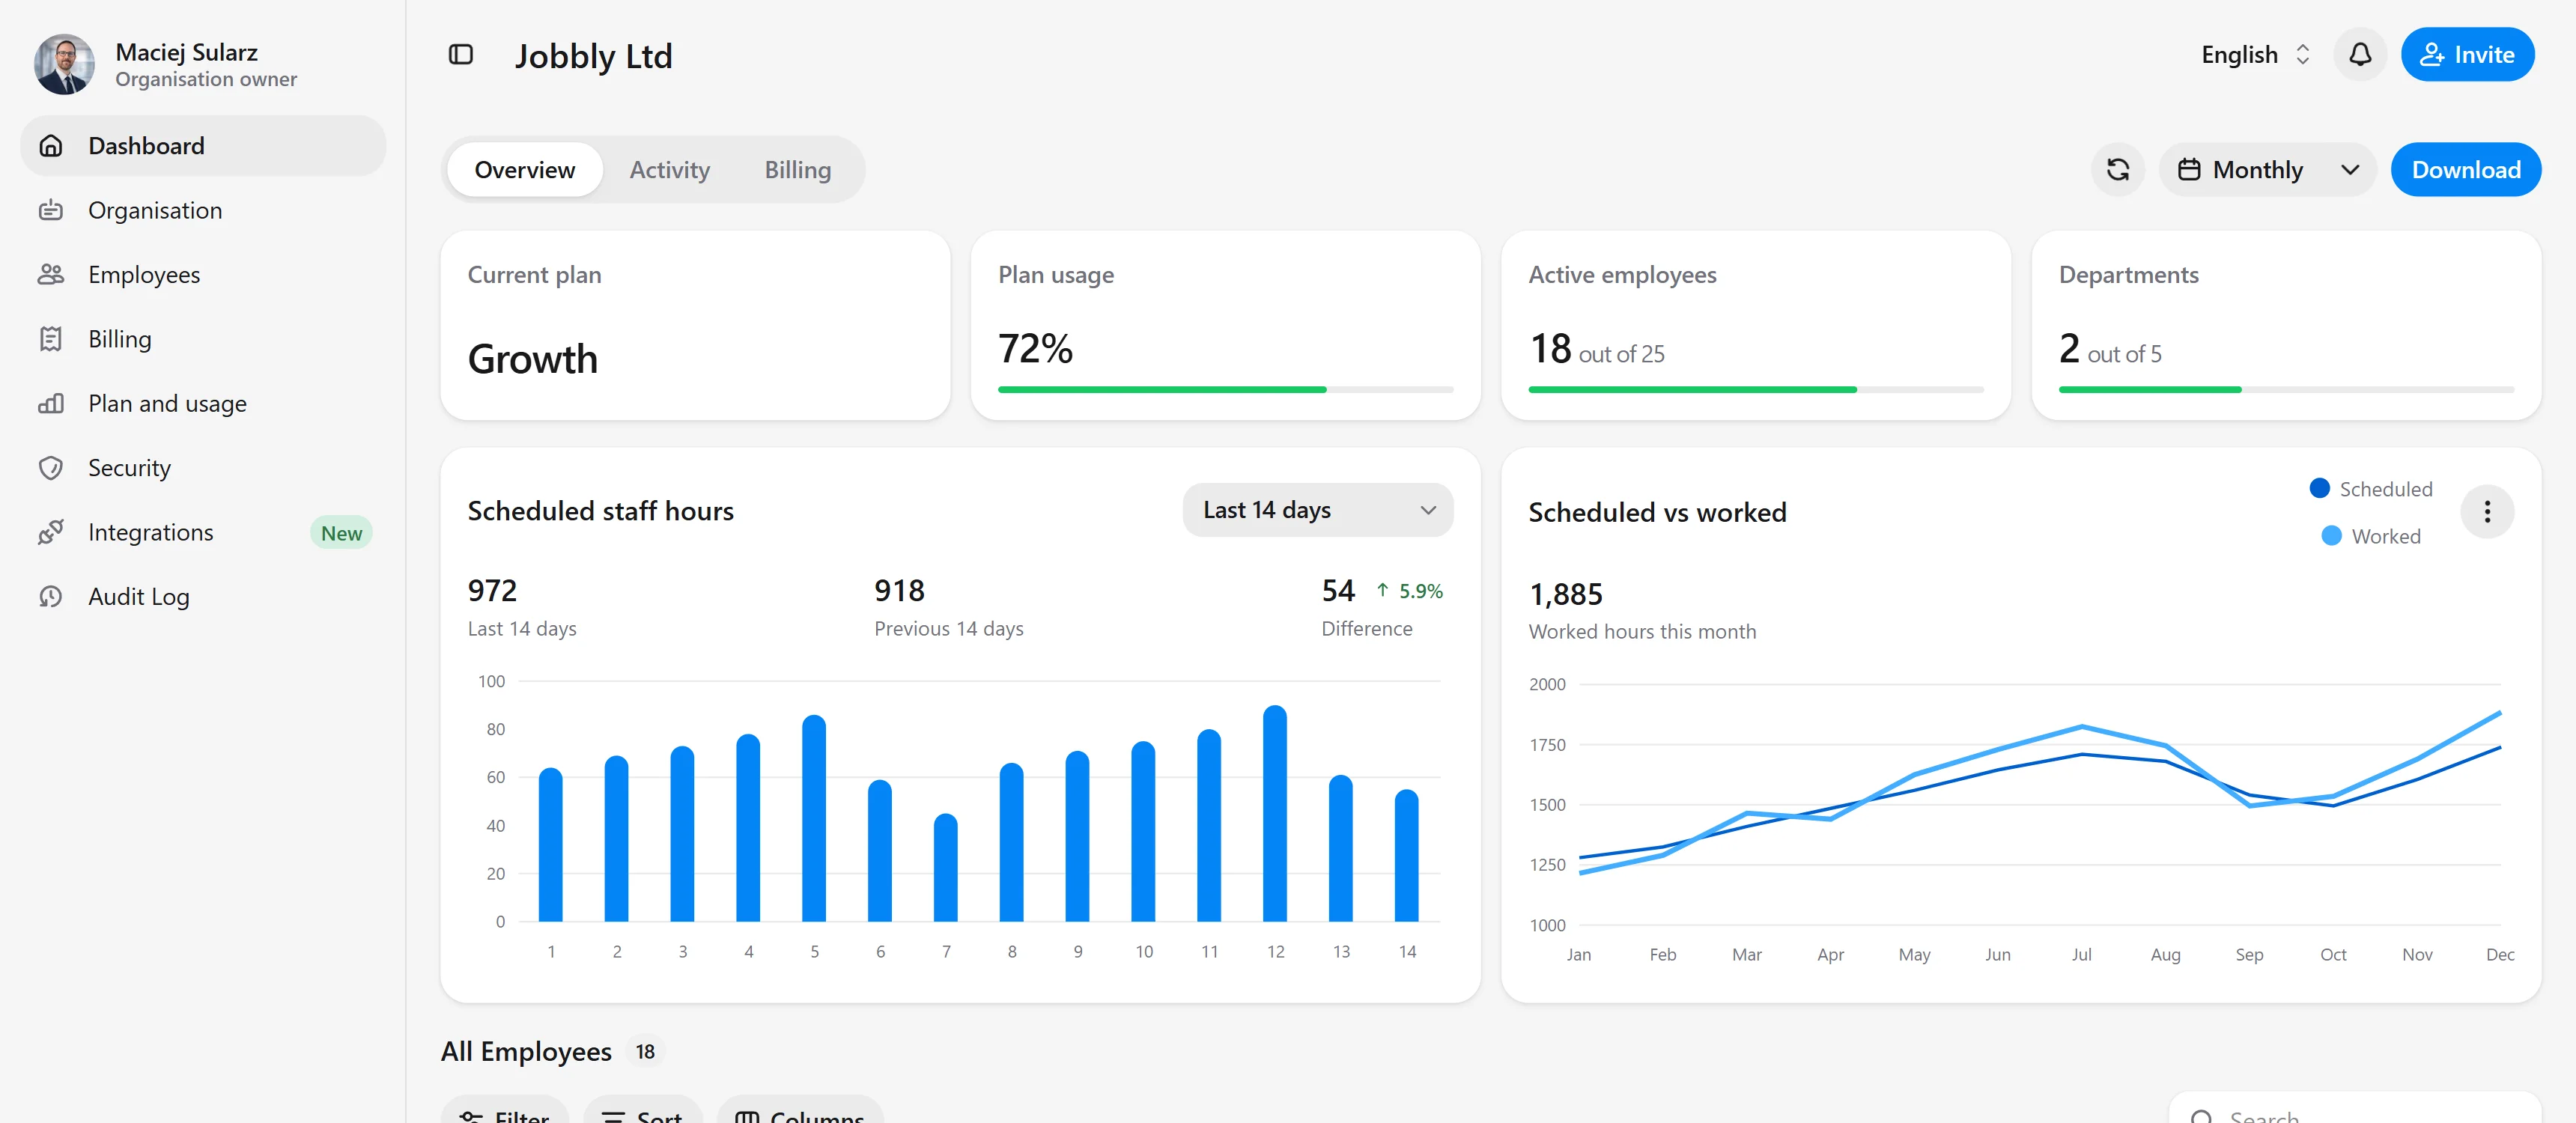Click the Scheduled vs worked heading
The width and height of the screenshot is (2576, 1123).
pos(1657,513)
